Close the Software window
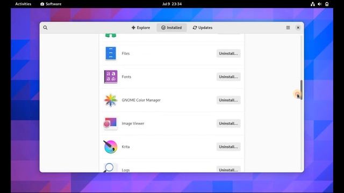Screen dimensions: 344x193 (298, 27)
